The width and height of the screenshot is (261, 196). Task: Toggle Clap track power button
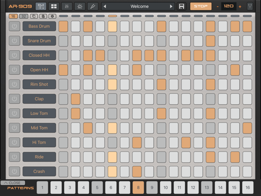tap(15, 99)
